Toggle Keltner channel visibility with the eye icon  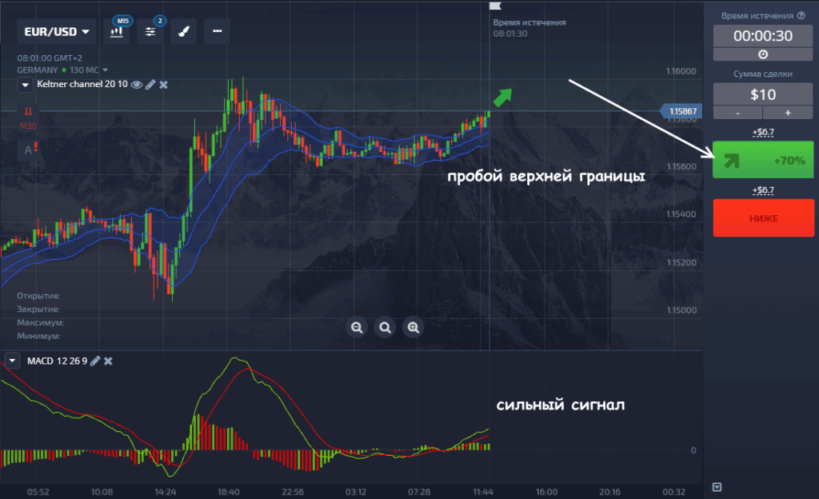pos(138,84)
